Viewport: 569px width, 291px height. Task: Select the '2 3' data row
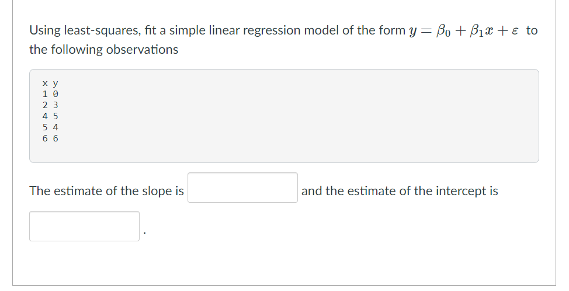tap(50, 105)
